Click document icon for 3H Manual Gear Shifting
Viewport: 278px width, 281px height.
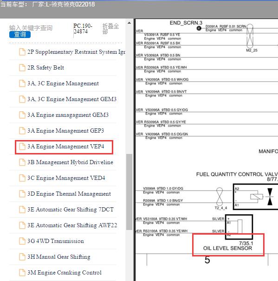22,257
